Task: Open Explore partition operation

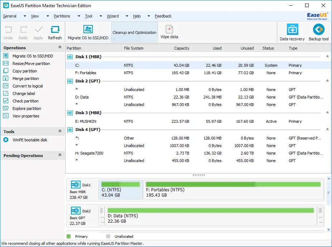Action: (27, 109)
